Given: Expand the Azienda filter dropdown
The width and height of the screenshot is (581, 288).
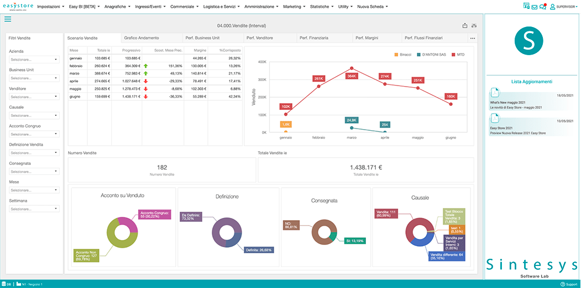Looking at the screenshot, I should 34,60.
